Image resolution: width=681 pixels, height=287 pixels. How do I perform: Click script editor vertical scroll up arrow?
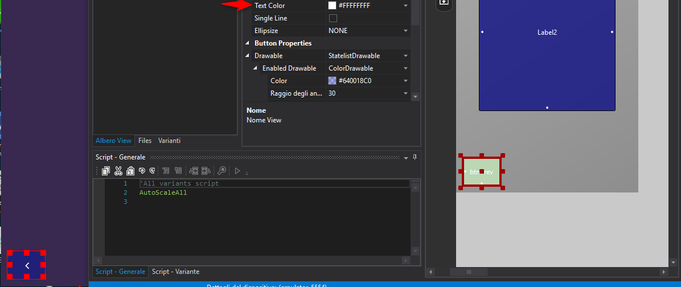(x=415, y=187)
